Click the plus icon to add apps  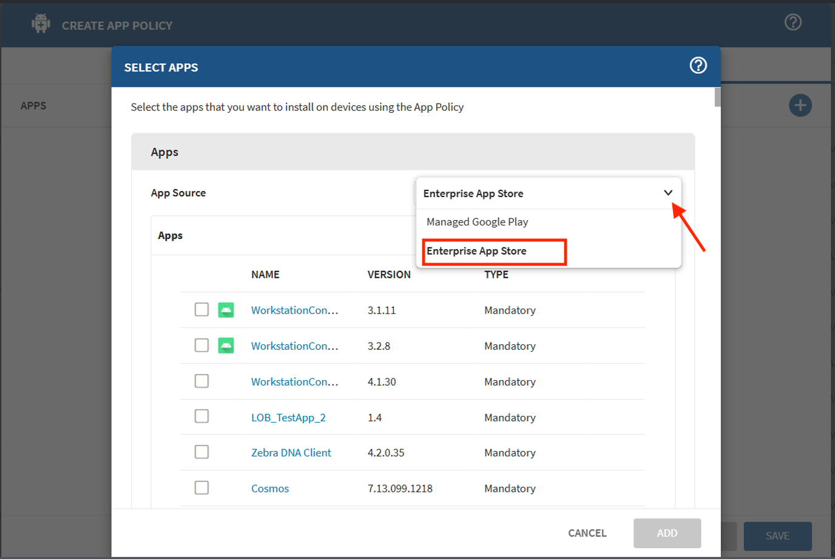click(800, 105)
